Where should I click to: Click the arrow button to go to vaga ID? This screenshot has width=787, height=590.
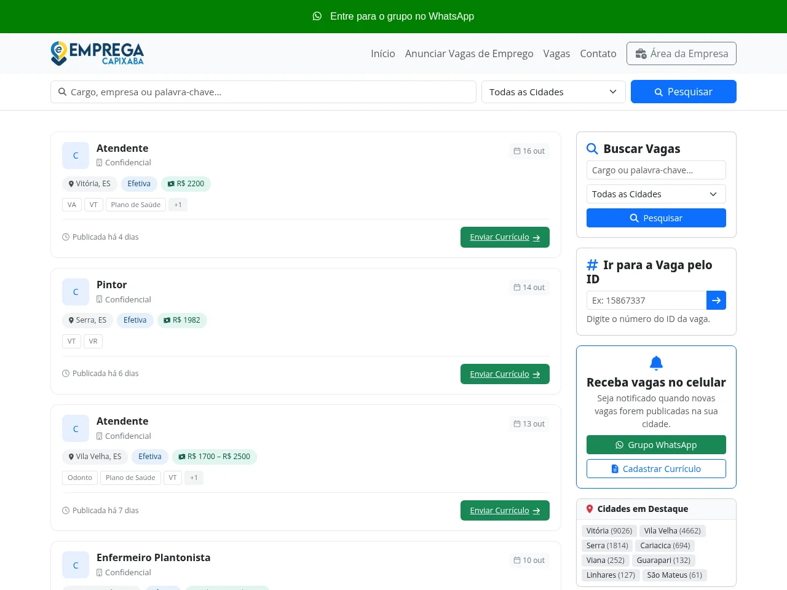coord(716,301)
